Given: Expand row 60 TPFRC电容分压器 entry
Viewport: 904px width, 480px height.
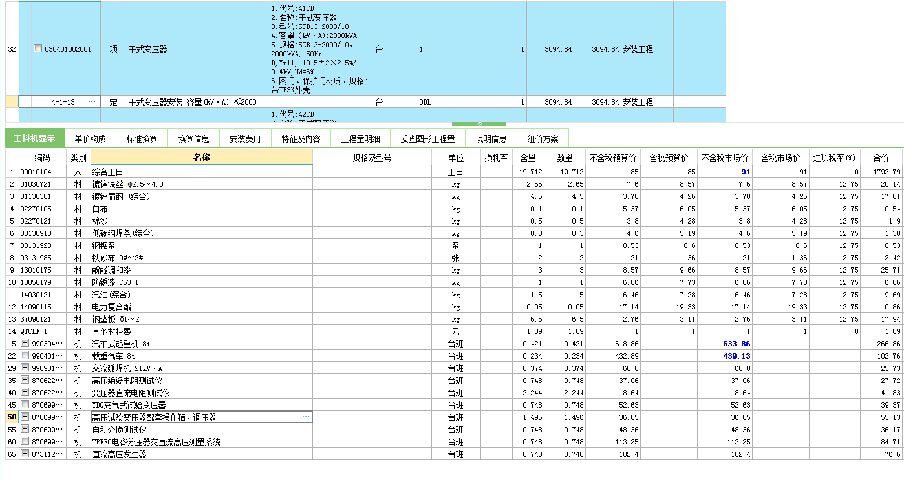Looking at the screenshot, I should pyautogui.click(x=25, y=442).
